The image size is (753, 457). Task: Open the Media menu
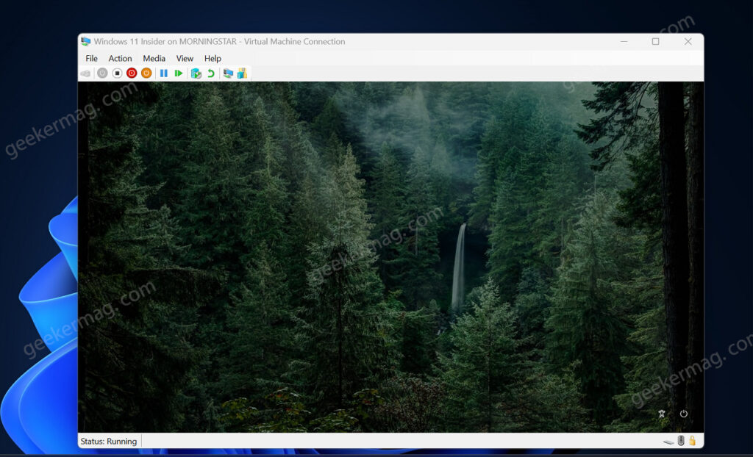[154, 58]
